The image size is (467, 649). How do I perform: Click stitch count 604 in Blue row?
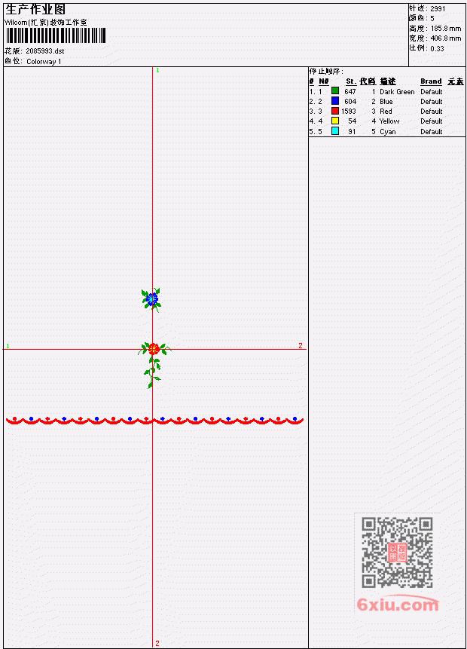point(350,102)
